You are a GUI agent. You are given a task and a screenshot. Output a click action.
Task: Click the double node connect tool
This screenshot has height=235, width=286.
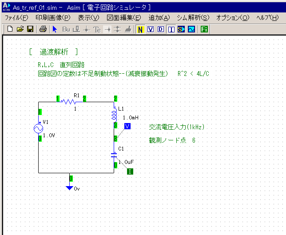tap(117, 29)
